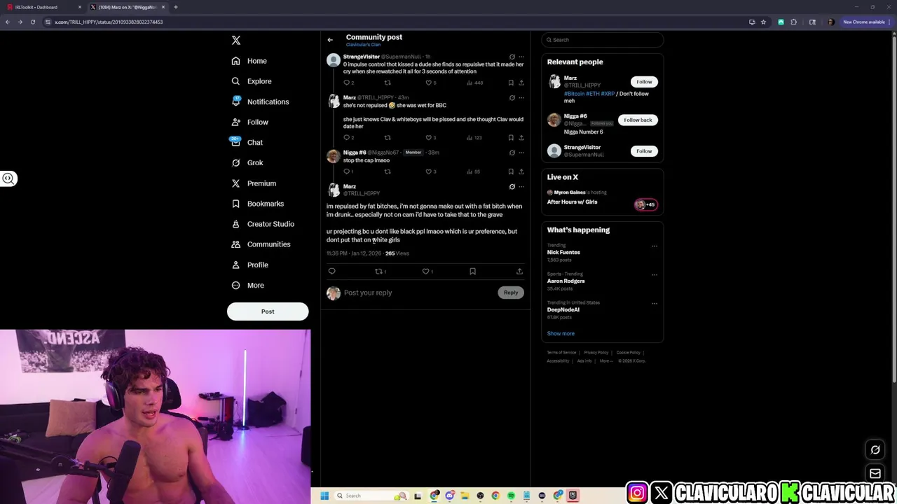
Task: Follow Marz in Relevant people
Action: [x=644, y=82]
